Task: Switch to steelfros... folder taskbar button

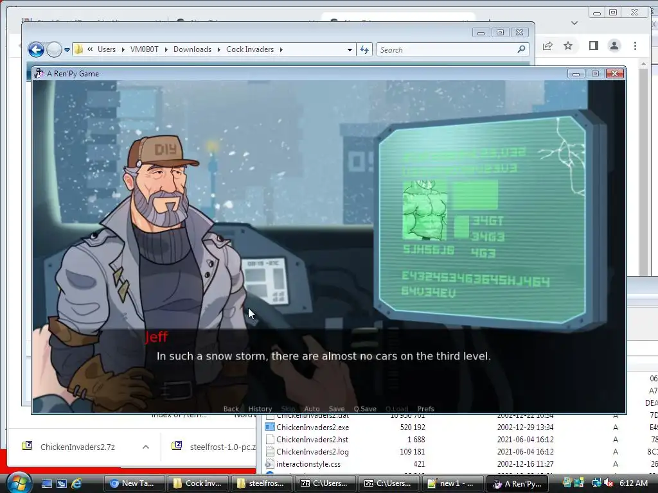Action: [x=261, y=483]
